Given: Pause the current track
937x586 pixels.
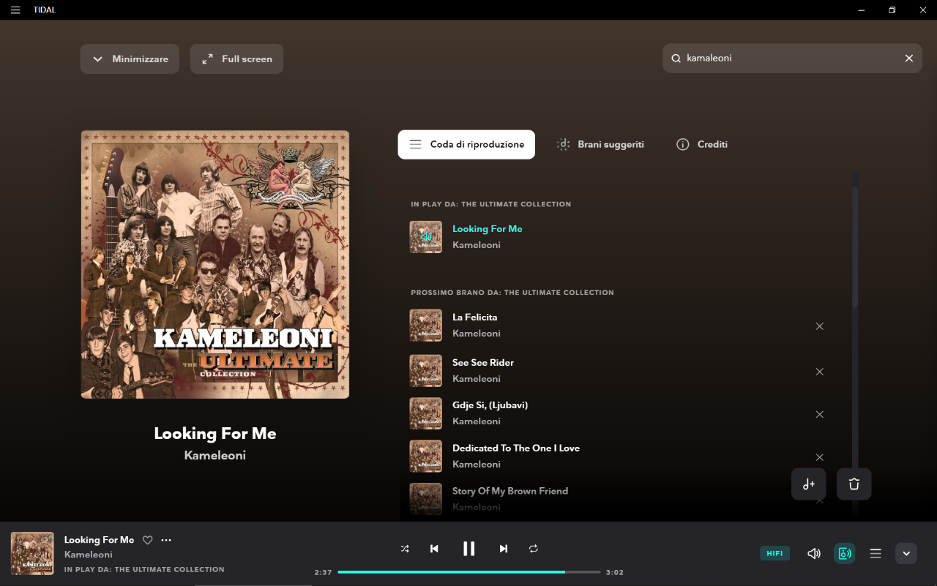Looking at the screenshot, I should tap(469, 549).
